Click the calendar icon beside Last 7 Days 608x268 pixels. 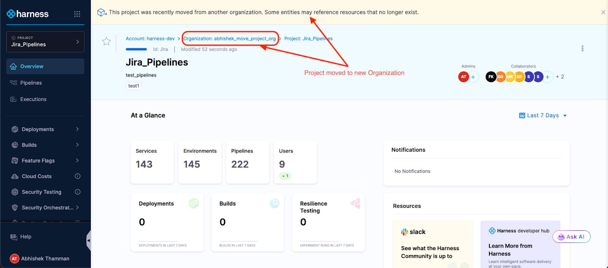[522, 116]
